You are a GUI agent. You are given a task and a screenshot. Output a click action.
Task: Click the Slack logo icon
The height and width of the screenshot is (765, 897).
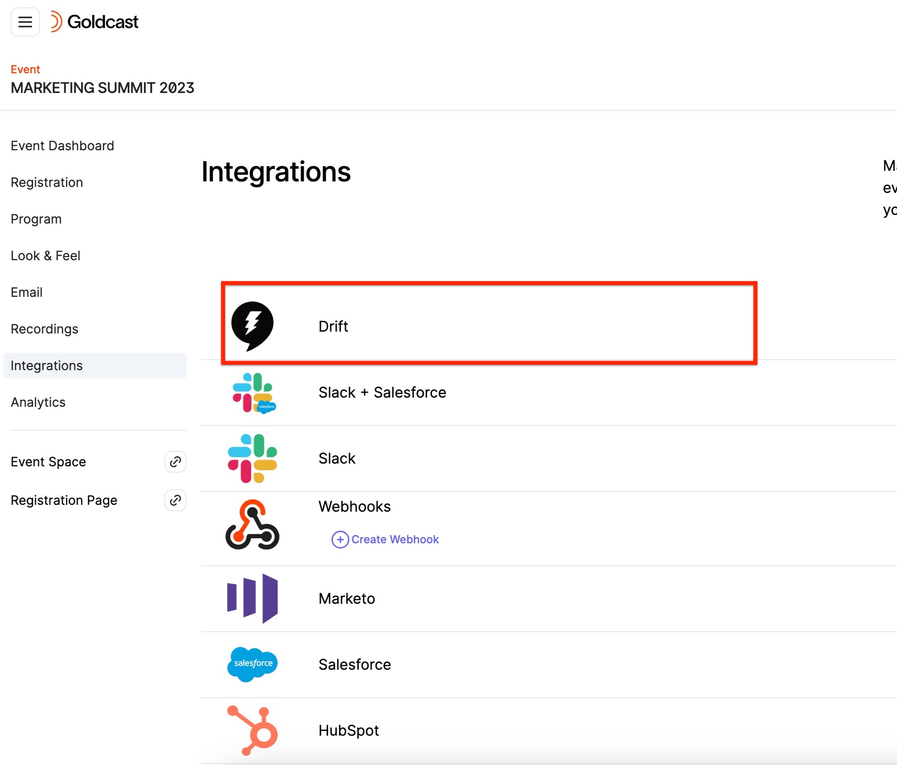252,459
